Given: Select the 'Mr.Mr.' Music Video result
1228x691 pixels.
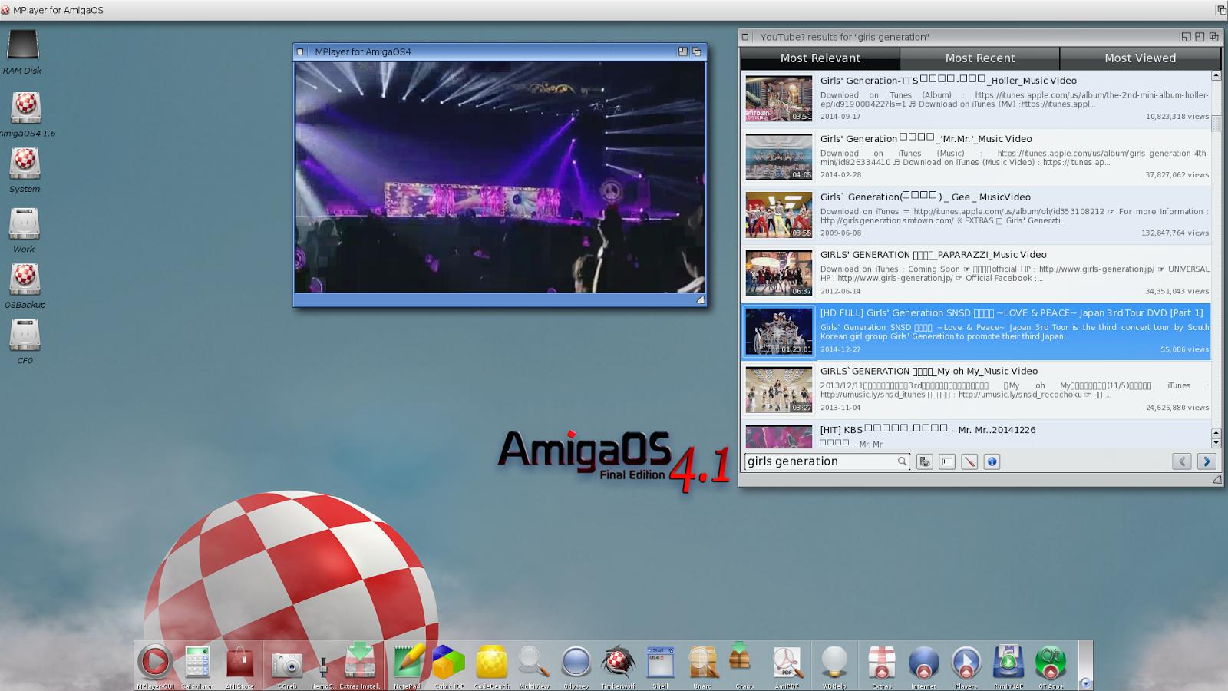Looking at the screenshot, I should point(975,157).
